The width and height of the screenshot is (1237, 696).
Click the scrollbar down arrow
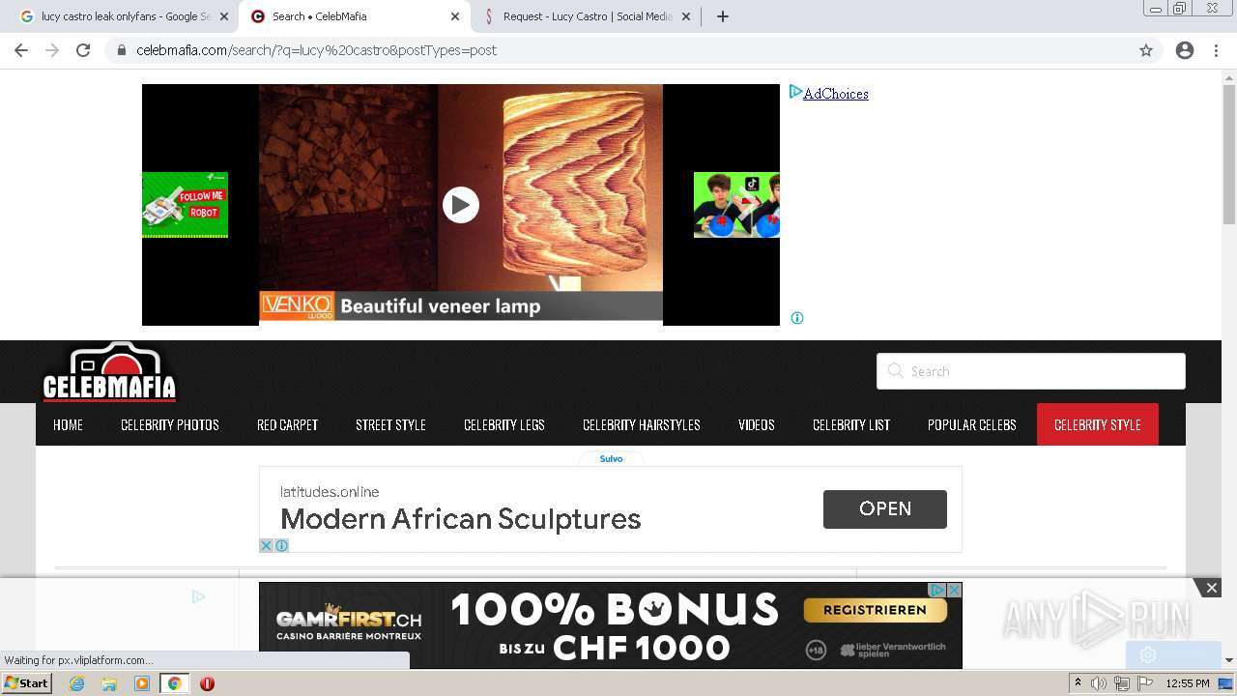[x=1229, y=660]
